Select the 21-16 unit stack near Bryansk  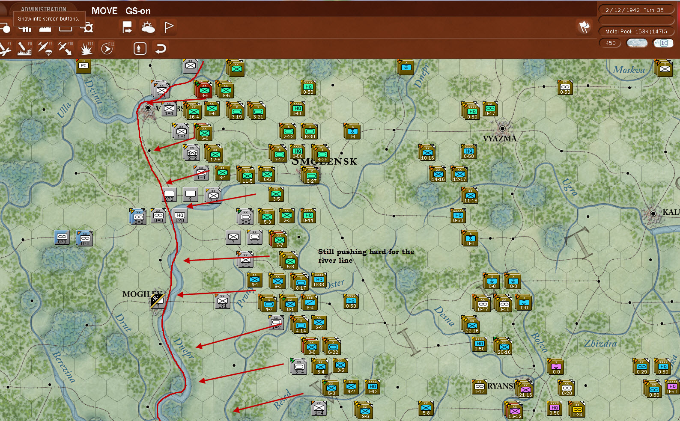point(525,389)
